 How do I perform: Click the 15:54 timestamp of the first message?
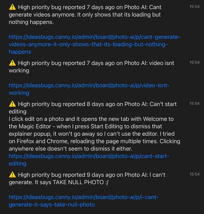(194, 6)
